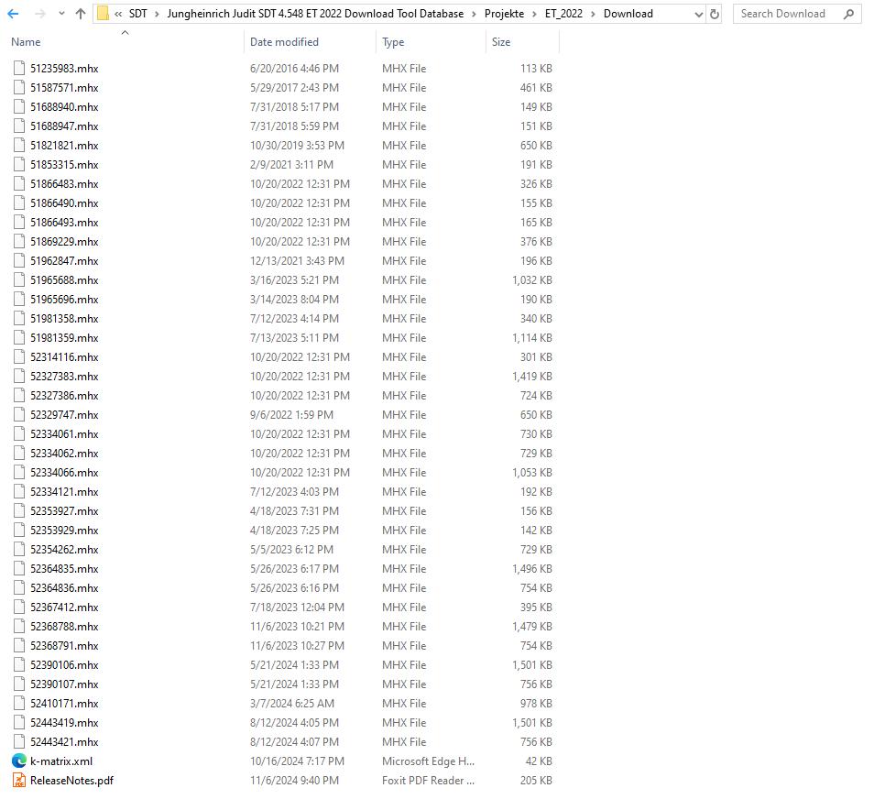This screenshot has width=874, height=810.
Task: Expand hidden path with double chevron
Action: (x=118, y=14)
